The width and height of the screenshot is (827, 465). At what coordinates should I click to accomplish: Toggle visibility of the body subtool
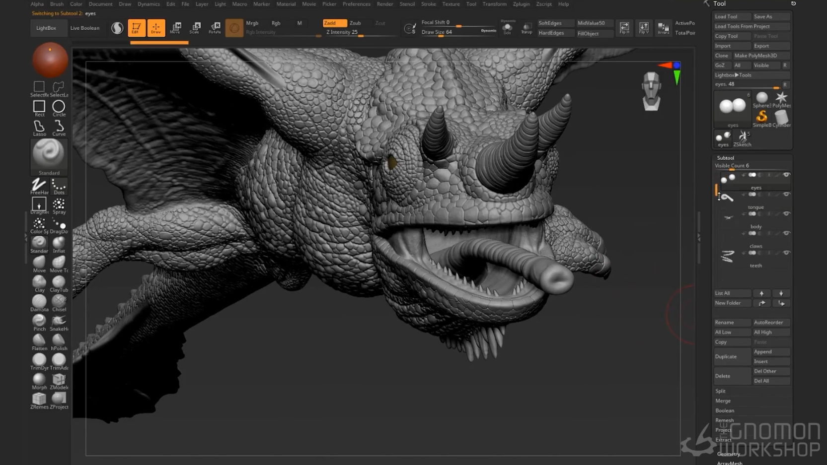(x=786, y=214)
